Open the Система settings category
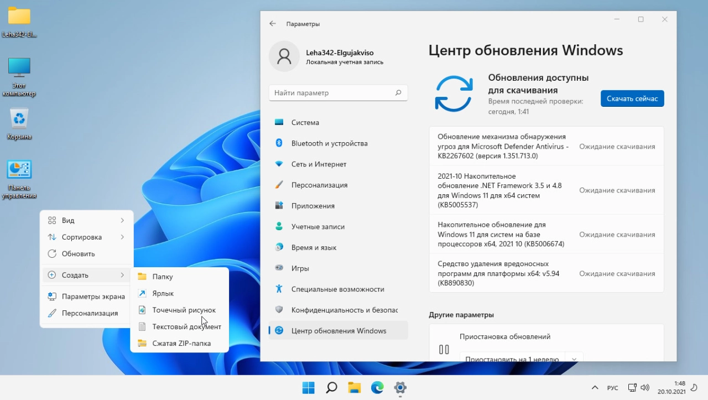This screenshot has width=708, height=400. 338,122
